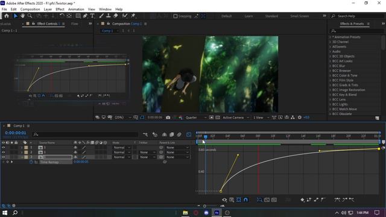
Task: Open Active Camera dropdown
Action: (x=236, y=118)
